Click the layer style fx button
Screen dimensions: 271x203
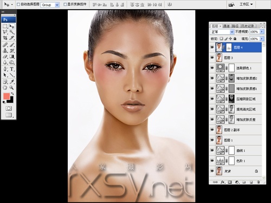pos(223,182)
